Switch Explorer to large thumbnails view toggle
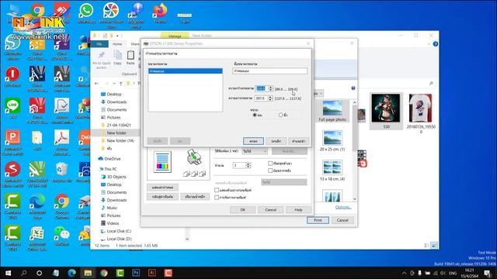The width and height of the screenshot is (497, 279). tap(434, 246)
